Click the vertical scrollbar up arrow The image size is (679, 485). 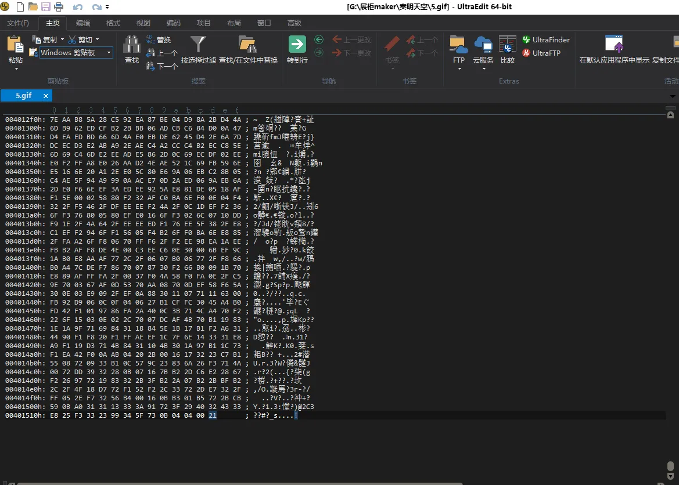point(670,115)
